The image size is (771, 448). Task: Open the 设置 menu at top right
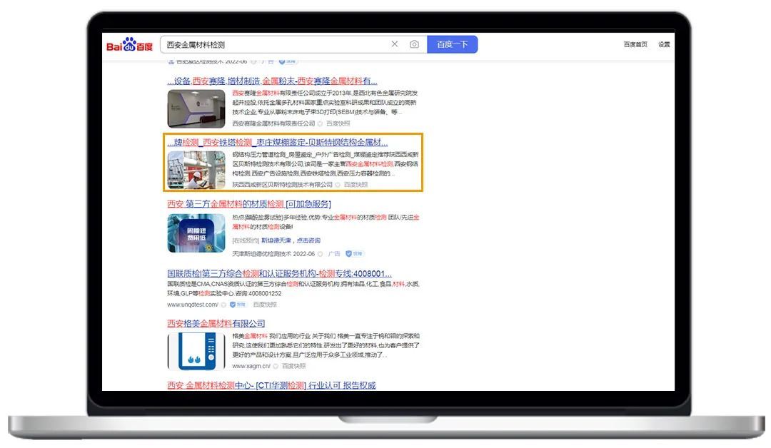point(664,44)
